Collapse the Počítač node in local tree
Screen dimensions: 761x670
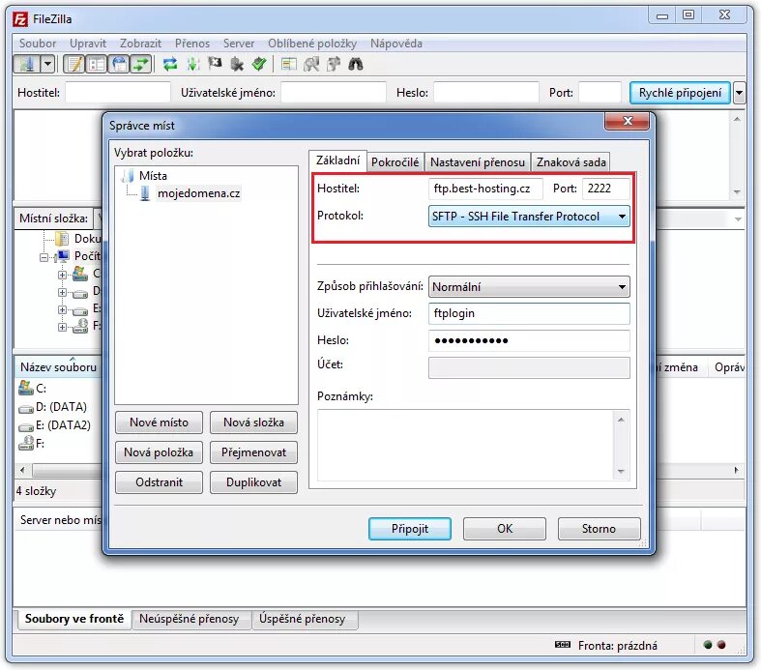tap(44, 257)
